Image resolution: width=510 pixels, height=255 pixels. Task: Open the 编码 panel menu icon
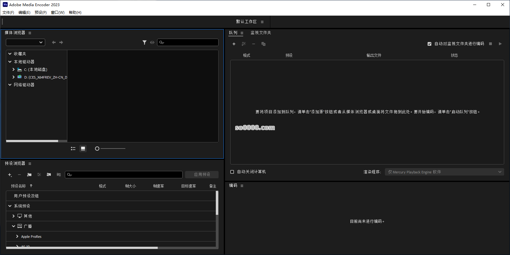pyautogui.click(x=242, y=186)
